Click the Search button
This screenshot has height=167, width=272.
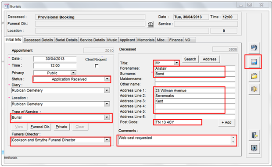point(190,59)
